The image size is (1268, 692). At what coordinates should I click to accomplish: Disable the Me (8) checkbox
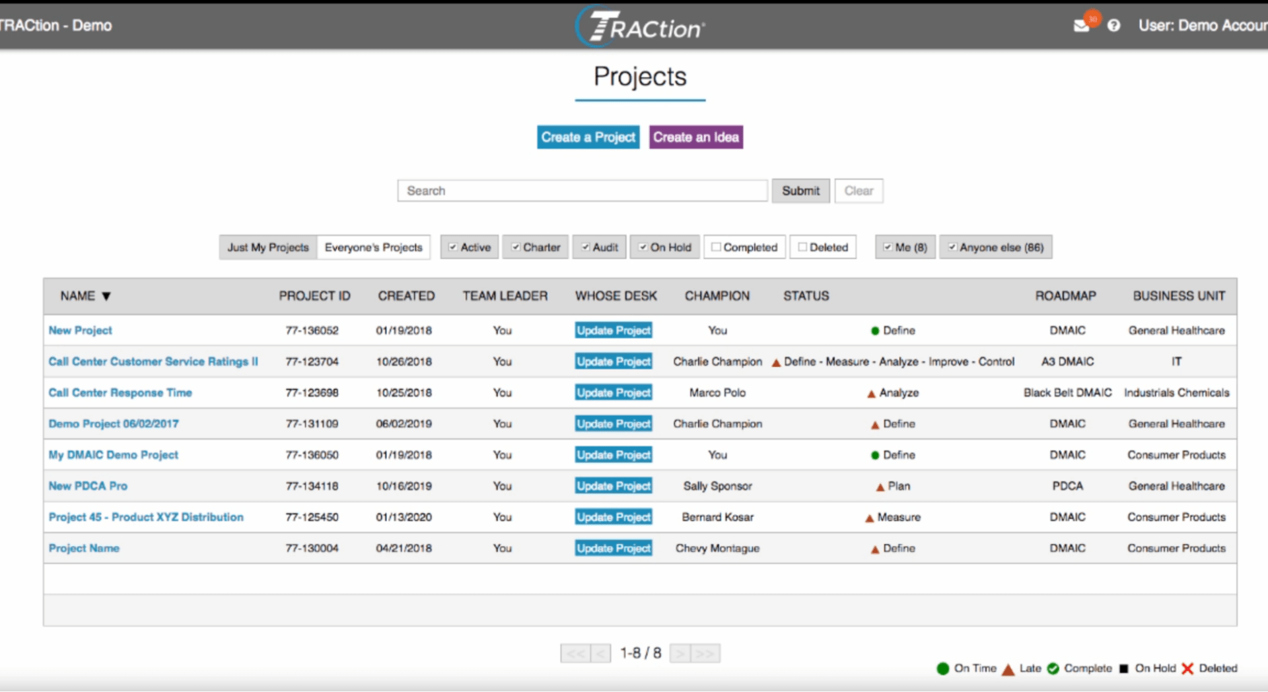[888, 246]
